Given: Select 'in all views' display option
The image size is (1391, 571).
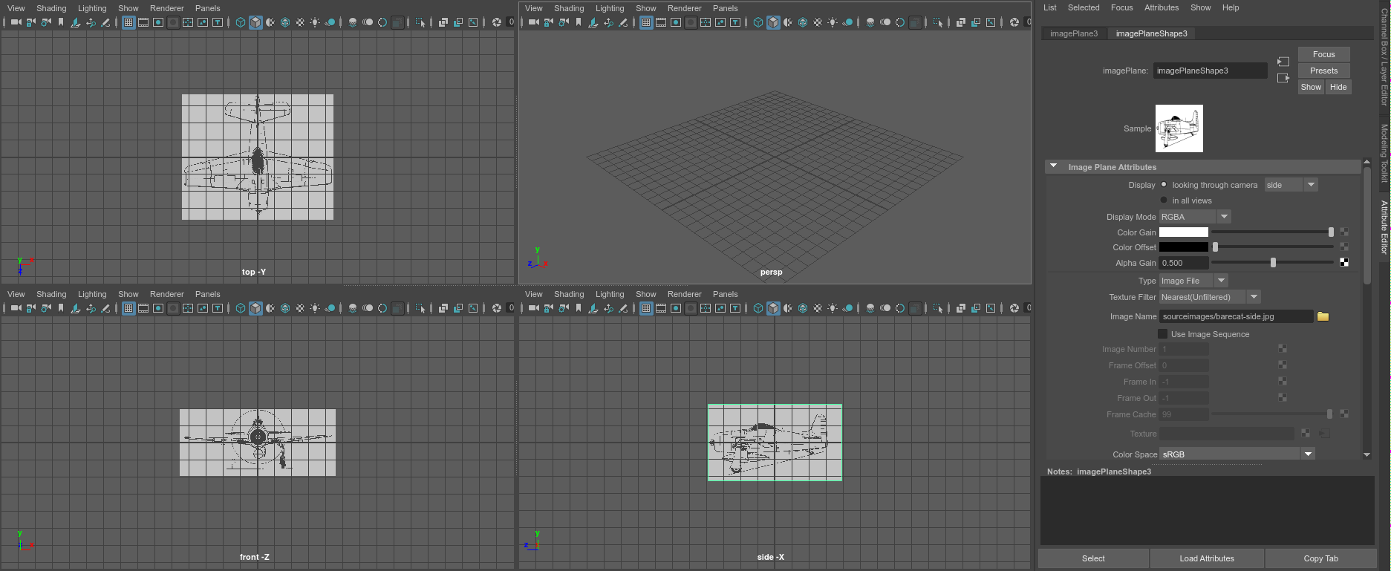Looking at the screenshot, I should (x=1164, y=200).
